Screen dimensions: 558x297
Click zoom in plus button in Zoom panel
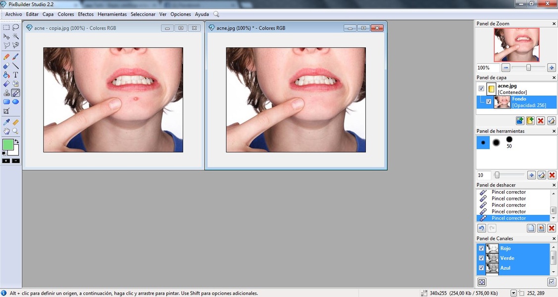(x=551, y=68)
